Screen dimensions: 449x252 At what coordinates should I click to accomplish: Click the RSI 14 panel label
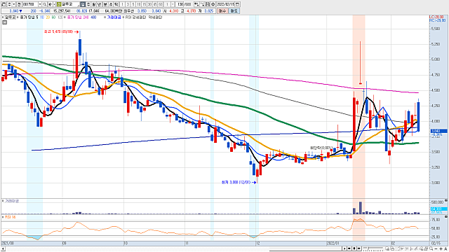tap(10, 217)
